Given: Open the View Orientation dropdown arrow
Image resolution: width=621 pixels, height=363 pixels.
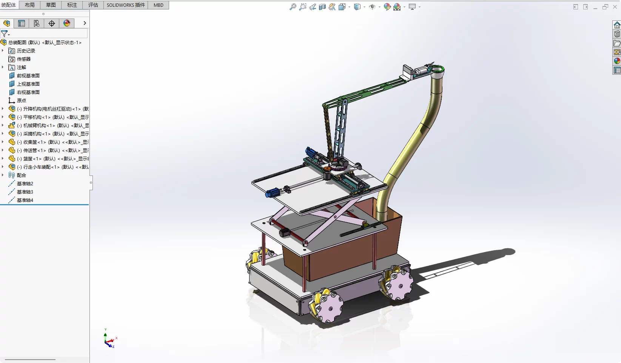Looking at the screenshot, I should [x=349, y=7].
